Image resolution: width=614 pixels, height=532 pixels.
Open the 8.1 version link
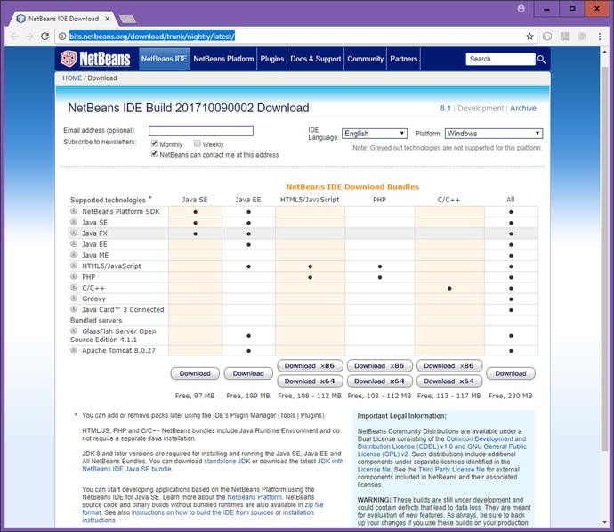[x=445, y=108]
